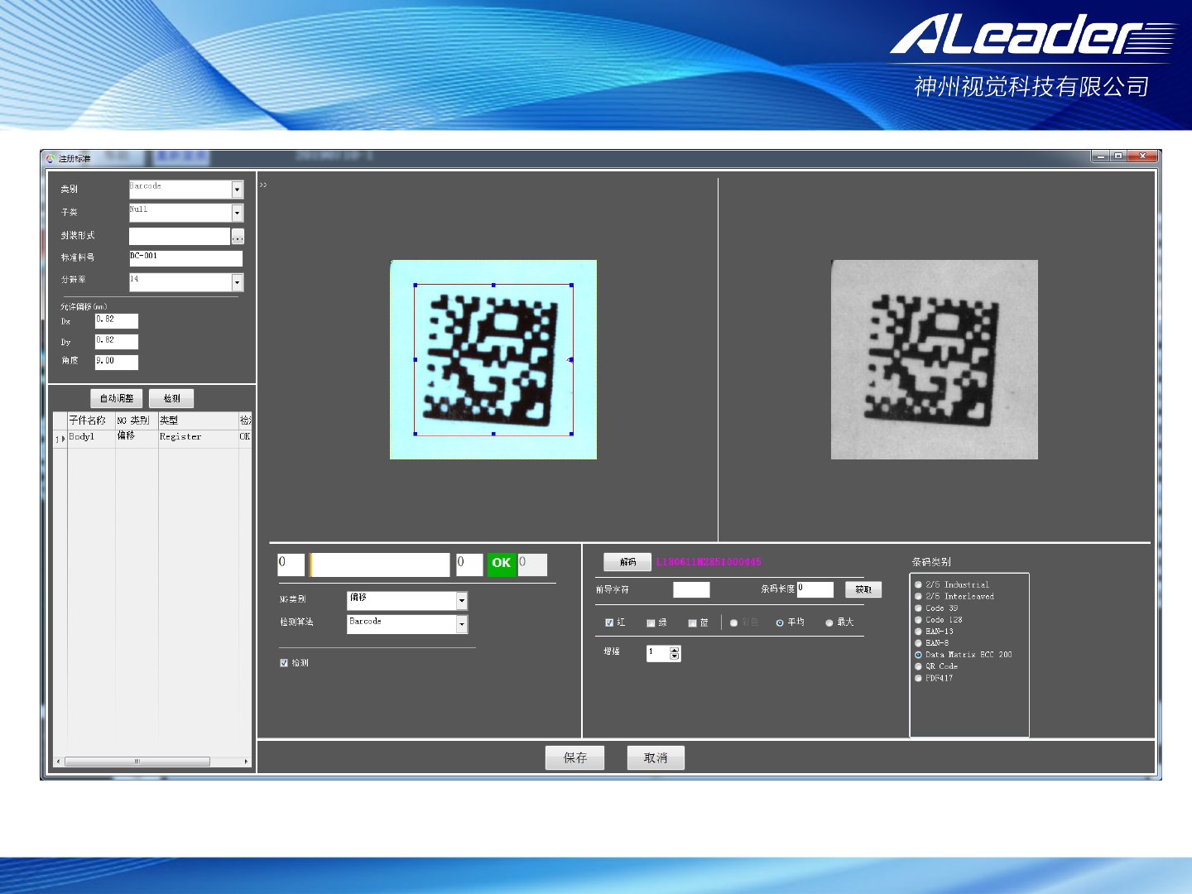Toggle the 蓝 channel checkbox
The image size is (1192, 894).
point(692,622)
